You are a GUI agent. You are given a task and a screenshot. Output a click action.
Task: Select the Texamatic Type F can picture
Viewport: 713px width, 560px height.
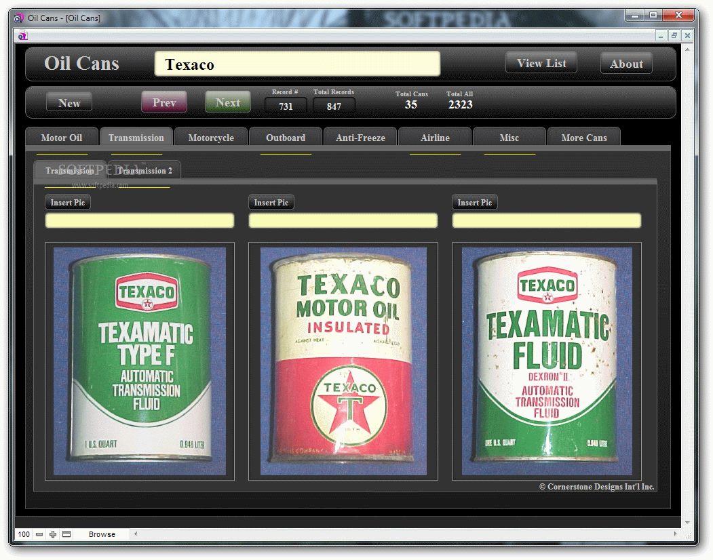[140, 361]
